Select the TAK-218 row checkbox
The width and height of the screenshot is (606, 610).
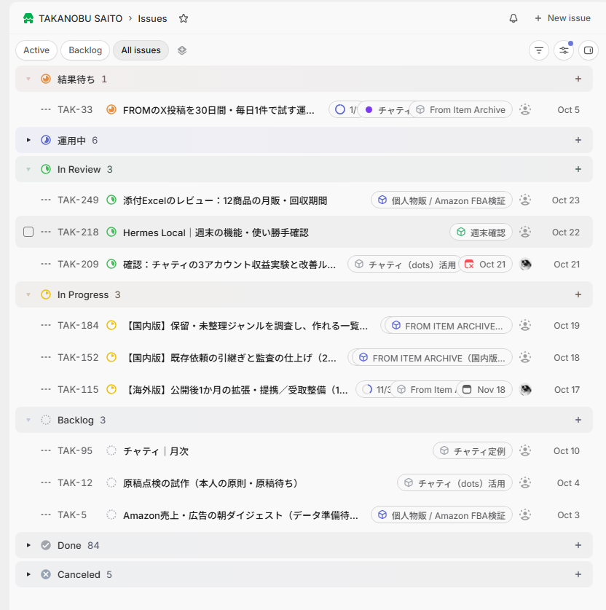[x=28, y=232]
